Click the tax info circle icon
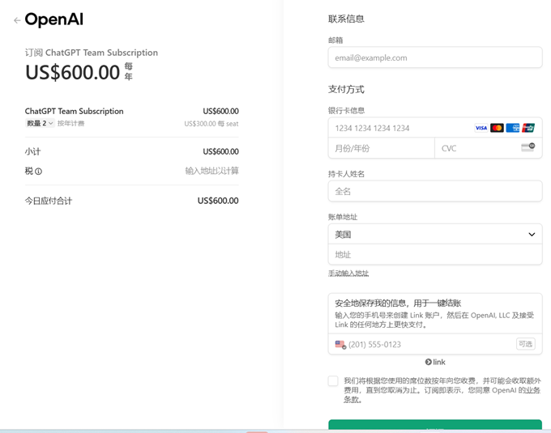The height and width of the screenshot is (433, 551). click(38, 172)
